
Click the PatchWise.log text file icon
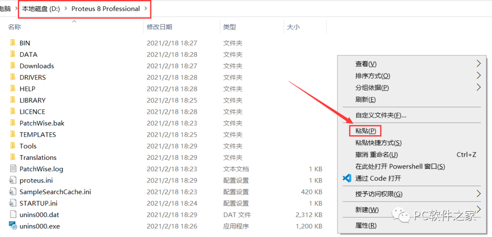coord(13,169)
